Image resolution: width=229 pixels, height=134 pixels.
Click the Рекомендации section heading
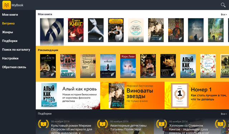pos(48,50)
